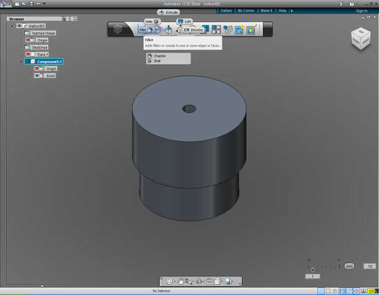The height and width of the screenshot is (295, 379).
Task: Select the Loft tool
Action: pyautogui.click(x=185, y=21)
